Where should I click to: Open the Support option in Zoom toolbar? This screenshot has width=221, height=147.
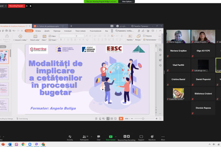pyautogui.click(x=141, y=137)
